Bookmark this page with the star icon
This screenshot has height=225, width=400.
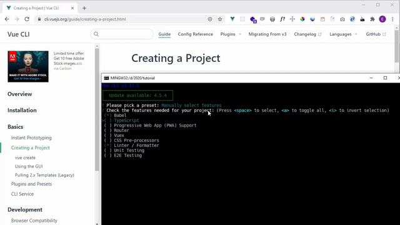220,19
